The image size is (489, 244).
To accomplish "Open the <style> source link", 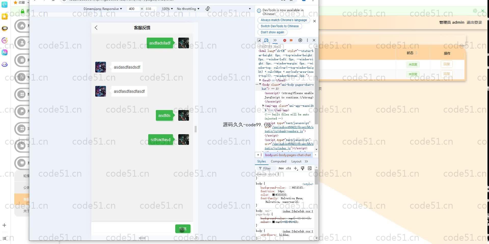I will point(308,184).
